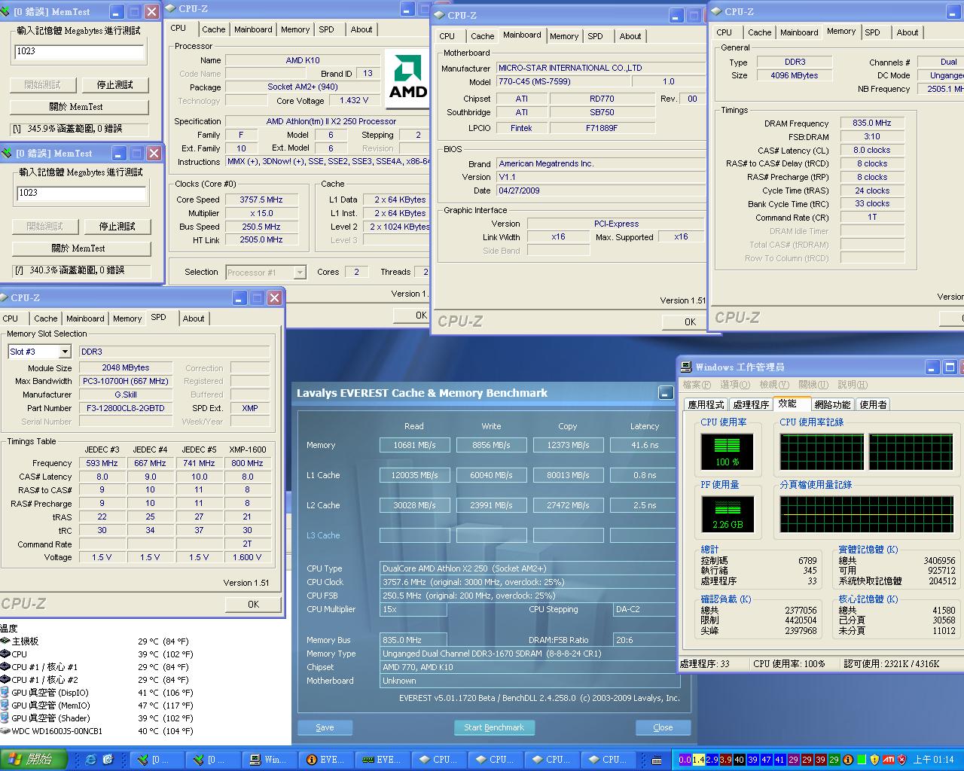The image size is (964, 771).
Task: Switch to Cache tab in CPU-Z SPD window
Action: click(45, 318)
